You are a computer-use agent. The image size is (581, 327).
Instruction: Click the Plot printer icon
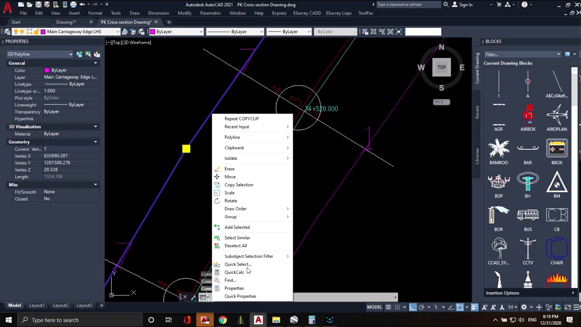73,5
